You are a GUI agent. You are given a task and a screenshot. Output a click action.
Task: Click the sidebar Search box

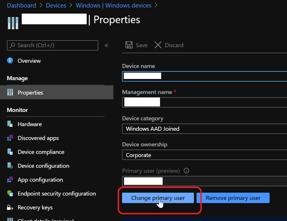52,45
